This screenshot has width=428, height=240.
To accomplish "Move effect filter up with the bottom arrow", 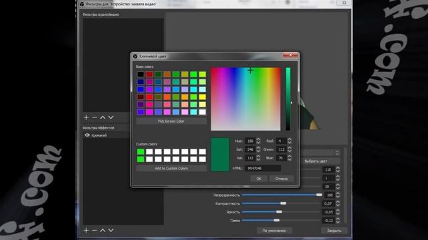I will point(102,230).
